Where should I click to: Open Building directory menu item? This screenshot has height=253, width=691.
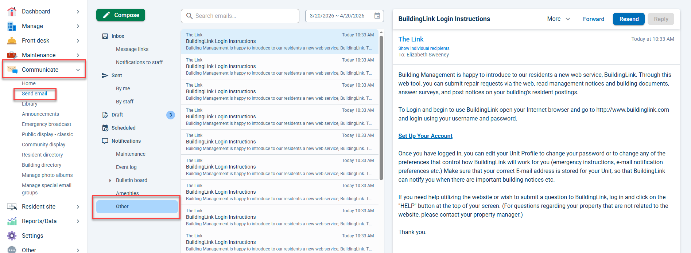(42, 165)
